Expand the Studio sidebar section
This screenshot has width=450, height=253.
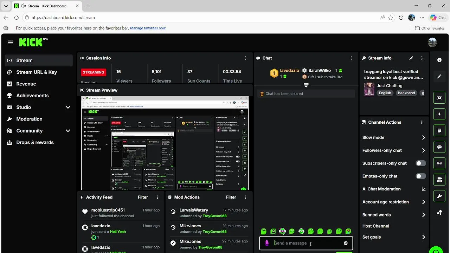click(68, 107)
